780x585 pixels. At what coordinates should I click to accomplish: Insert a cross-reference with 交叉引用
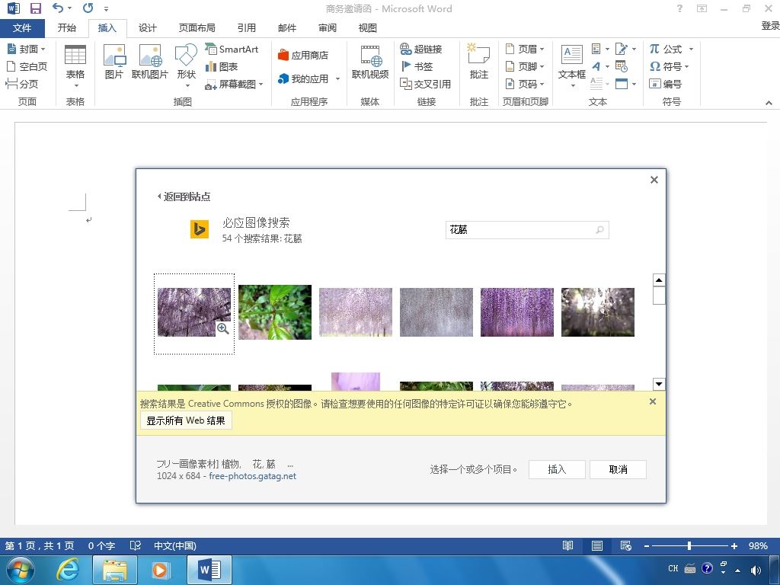425,84
